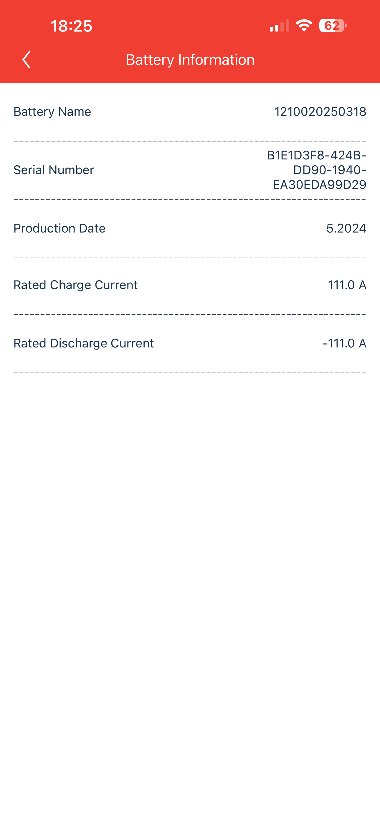
Task: Select the Rated Discharge Current label
Action: pos(83,343)
